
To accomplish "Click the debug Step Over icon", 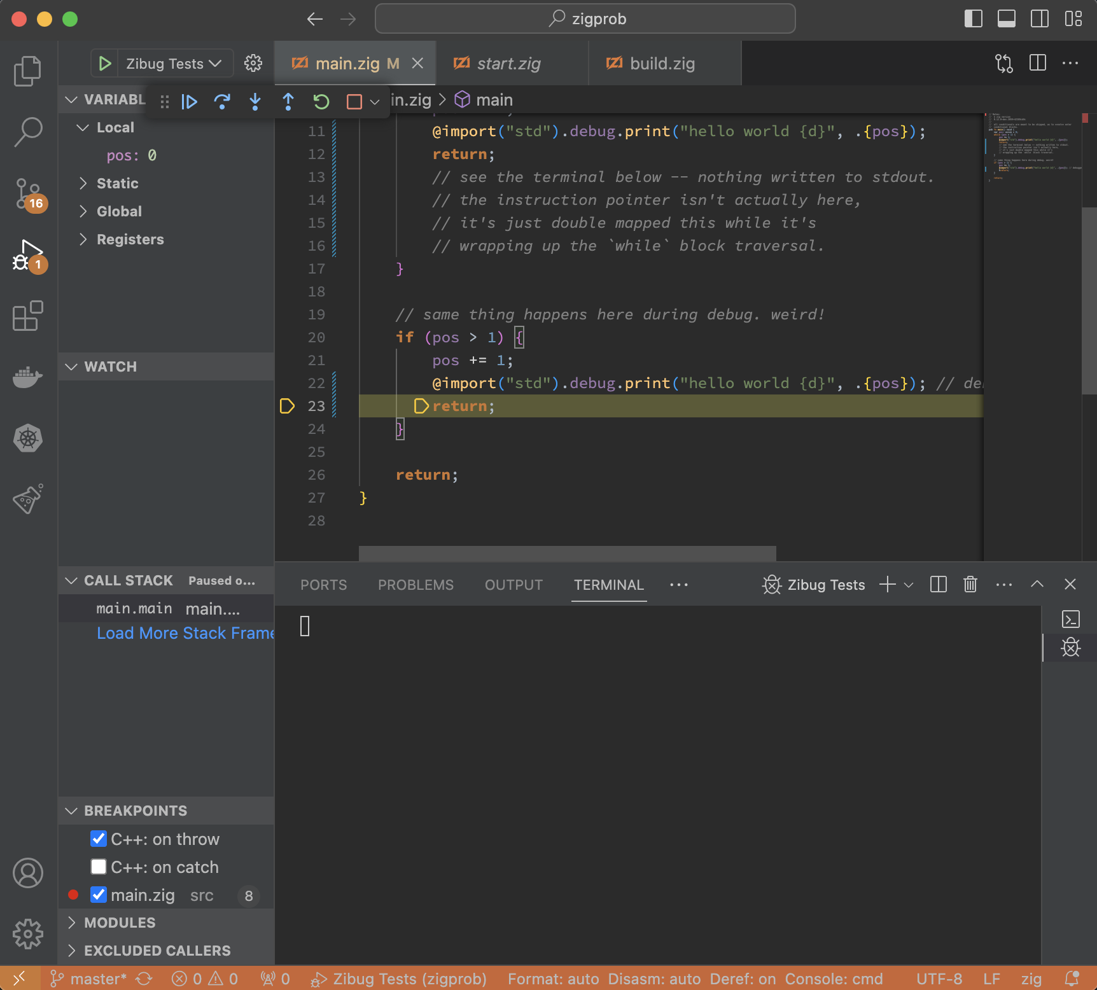I will (x=222, y=102).
